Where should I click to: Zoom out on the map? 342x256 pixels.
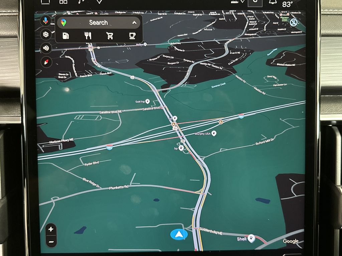(x=51, y=242)
